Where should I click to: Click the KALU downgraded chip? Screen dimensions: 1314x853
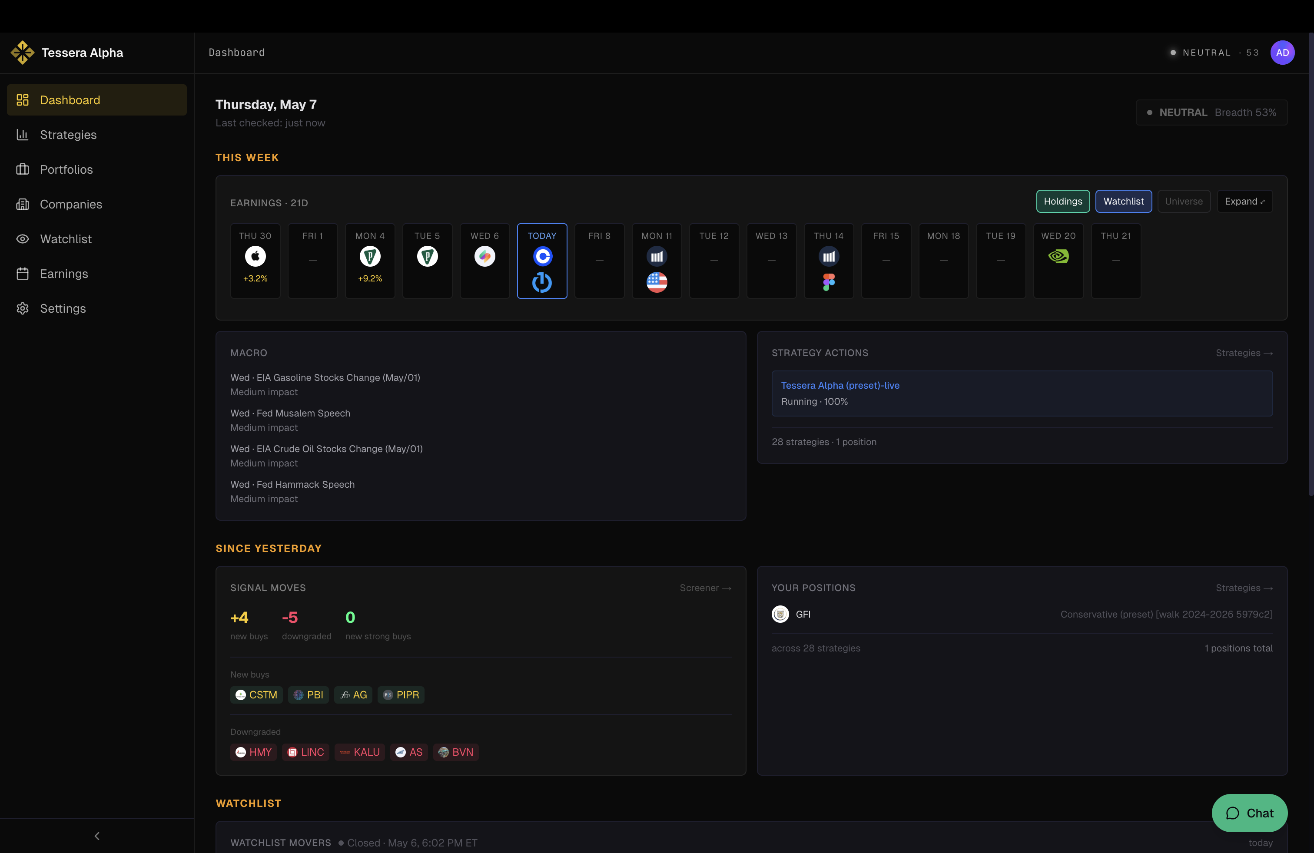click(x=359, y=752)
